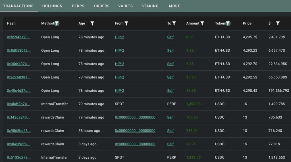
Task: Open HIP-2 sender in first row
Action: (119, 37)
